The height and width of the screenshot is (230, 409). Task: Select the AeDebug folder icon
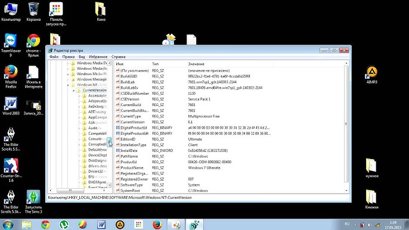click(84, 107)
